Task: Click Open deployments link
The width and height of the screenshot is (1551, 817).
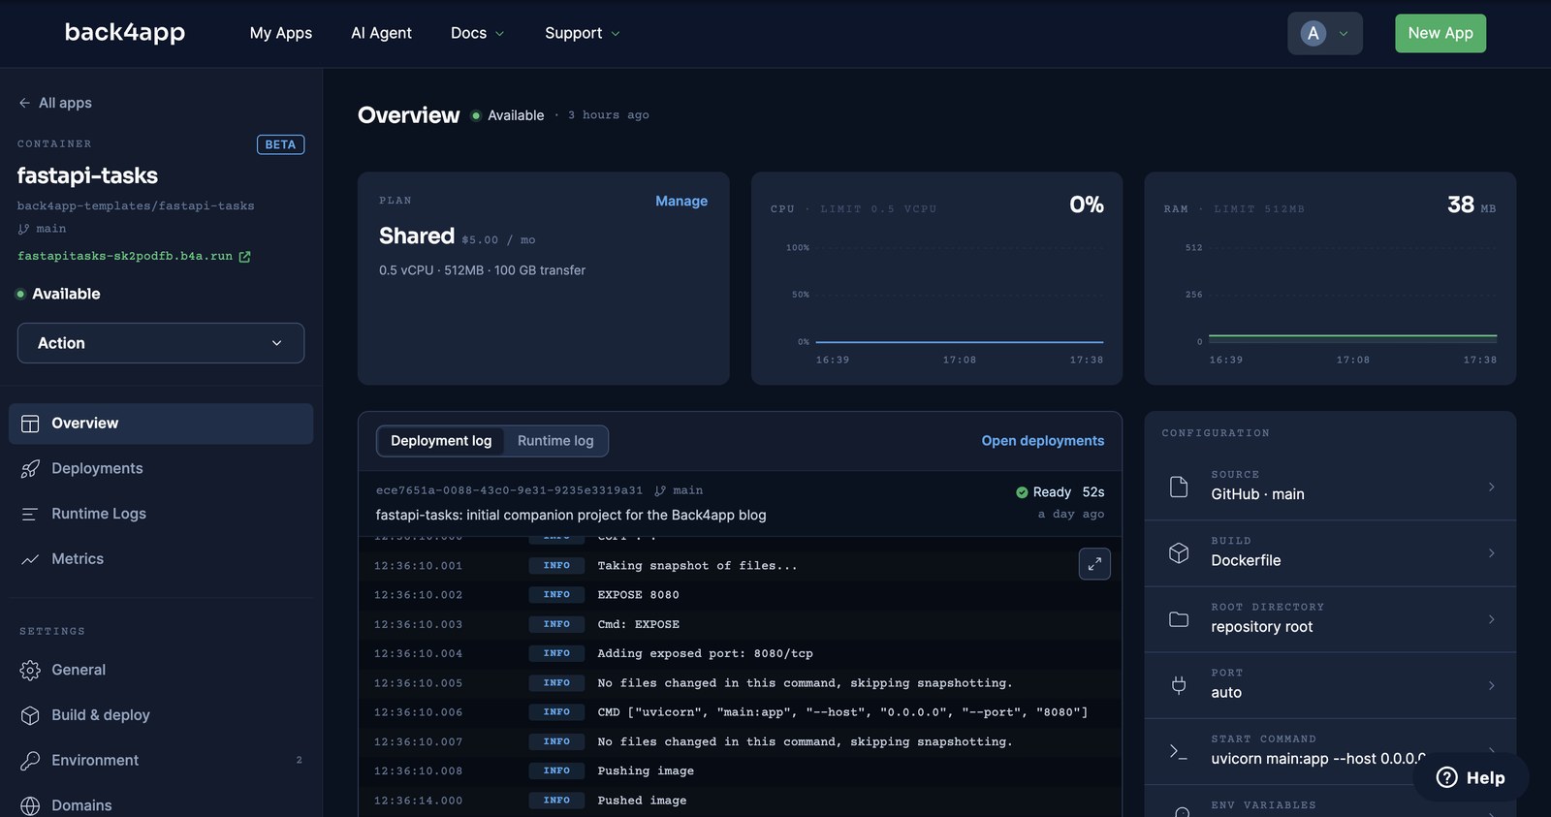Action: [1043, 441]
